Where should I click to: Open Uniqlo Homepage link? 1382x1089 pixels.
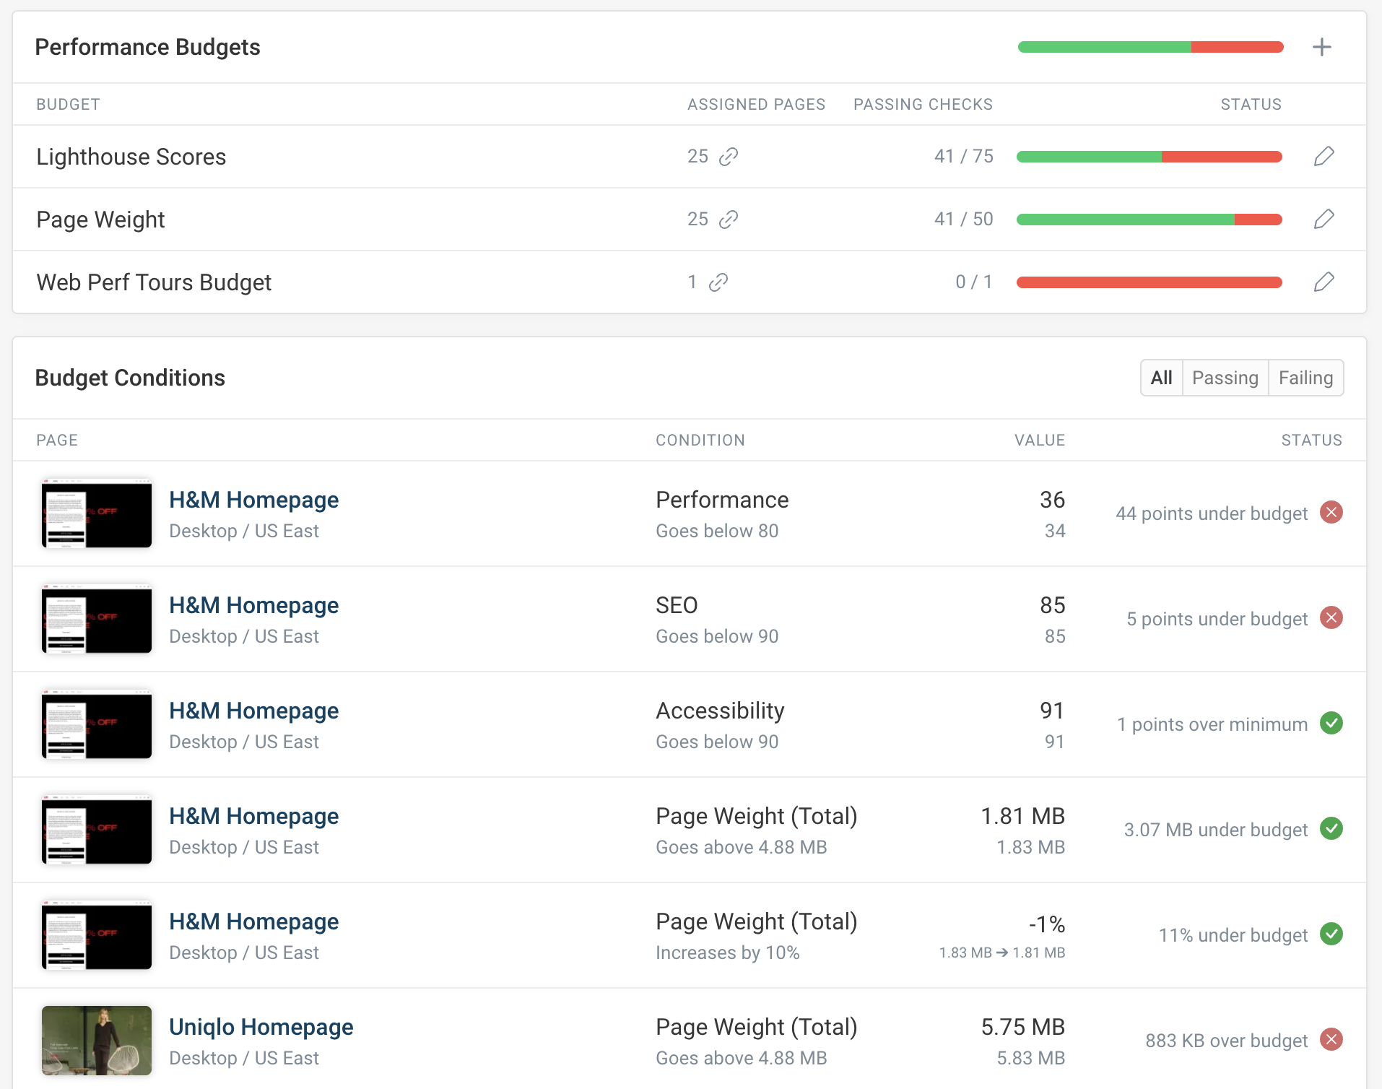261,1027
